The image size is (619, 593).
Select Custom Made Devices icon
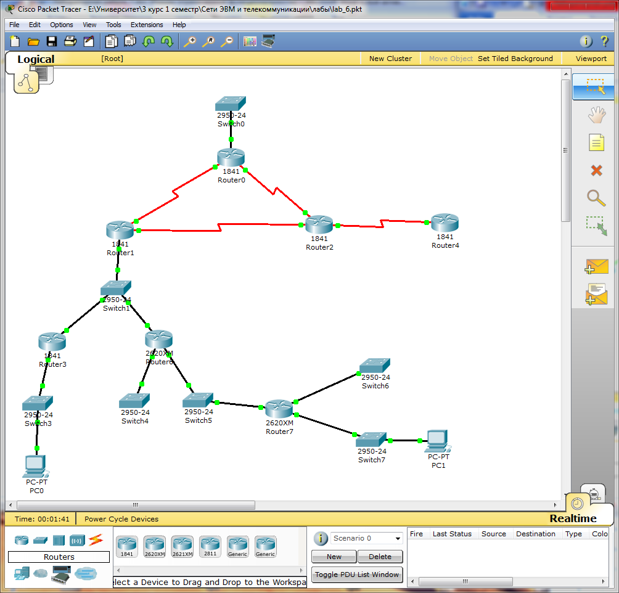coord(61,574)
